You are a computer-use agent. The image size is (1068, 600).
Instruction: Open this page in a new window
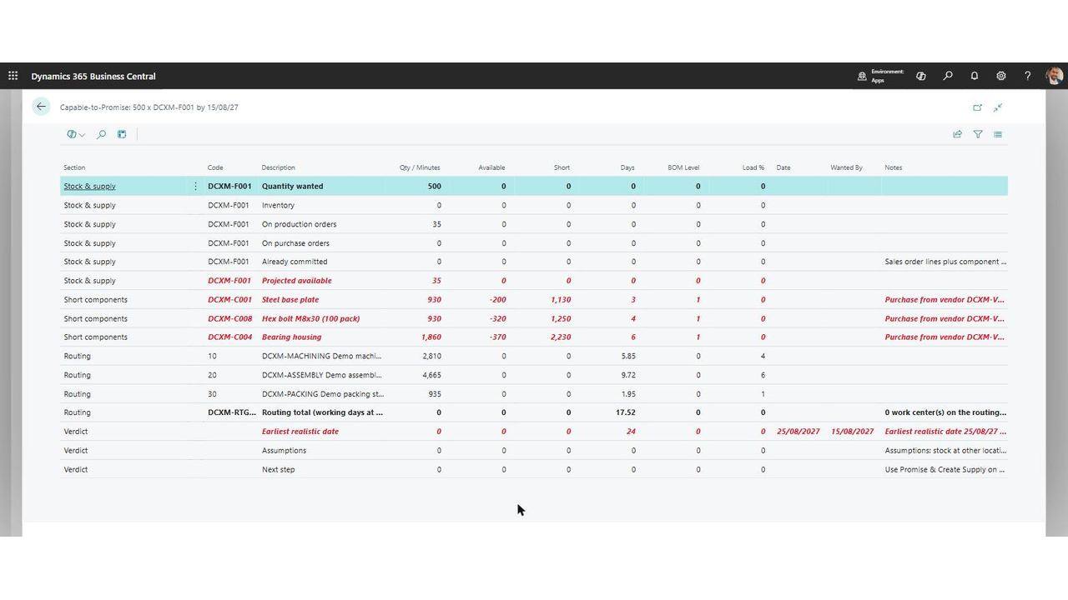[x=978, y=107]
